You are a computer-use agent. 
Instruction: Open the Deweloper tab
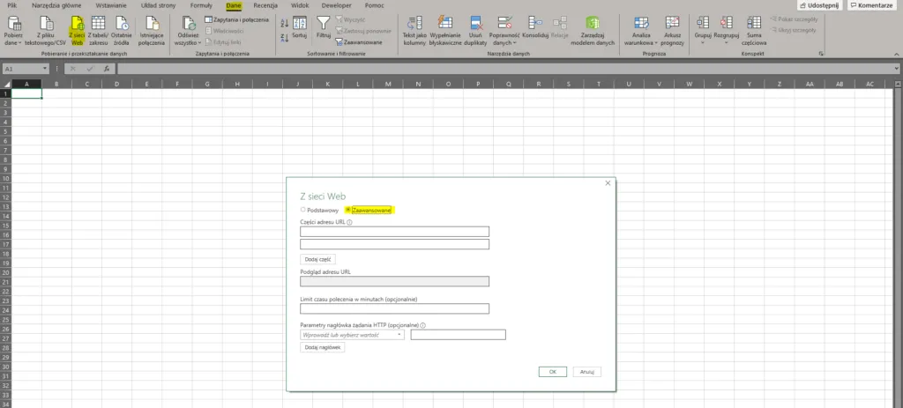click(338, 5)
